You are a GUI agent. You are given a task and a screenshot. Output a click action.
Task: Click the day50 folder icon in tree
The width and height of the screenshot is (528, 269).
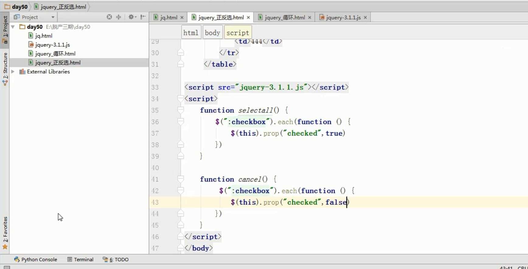point(22,27)
